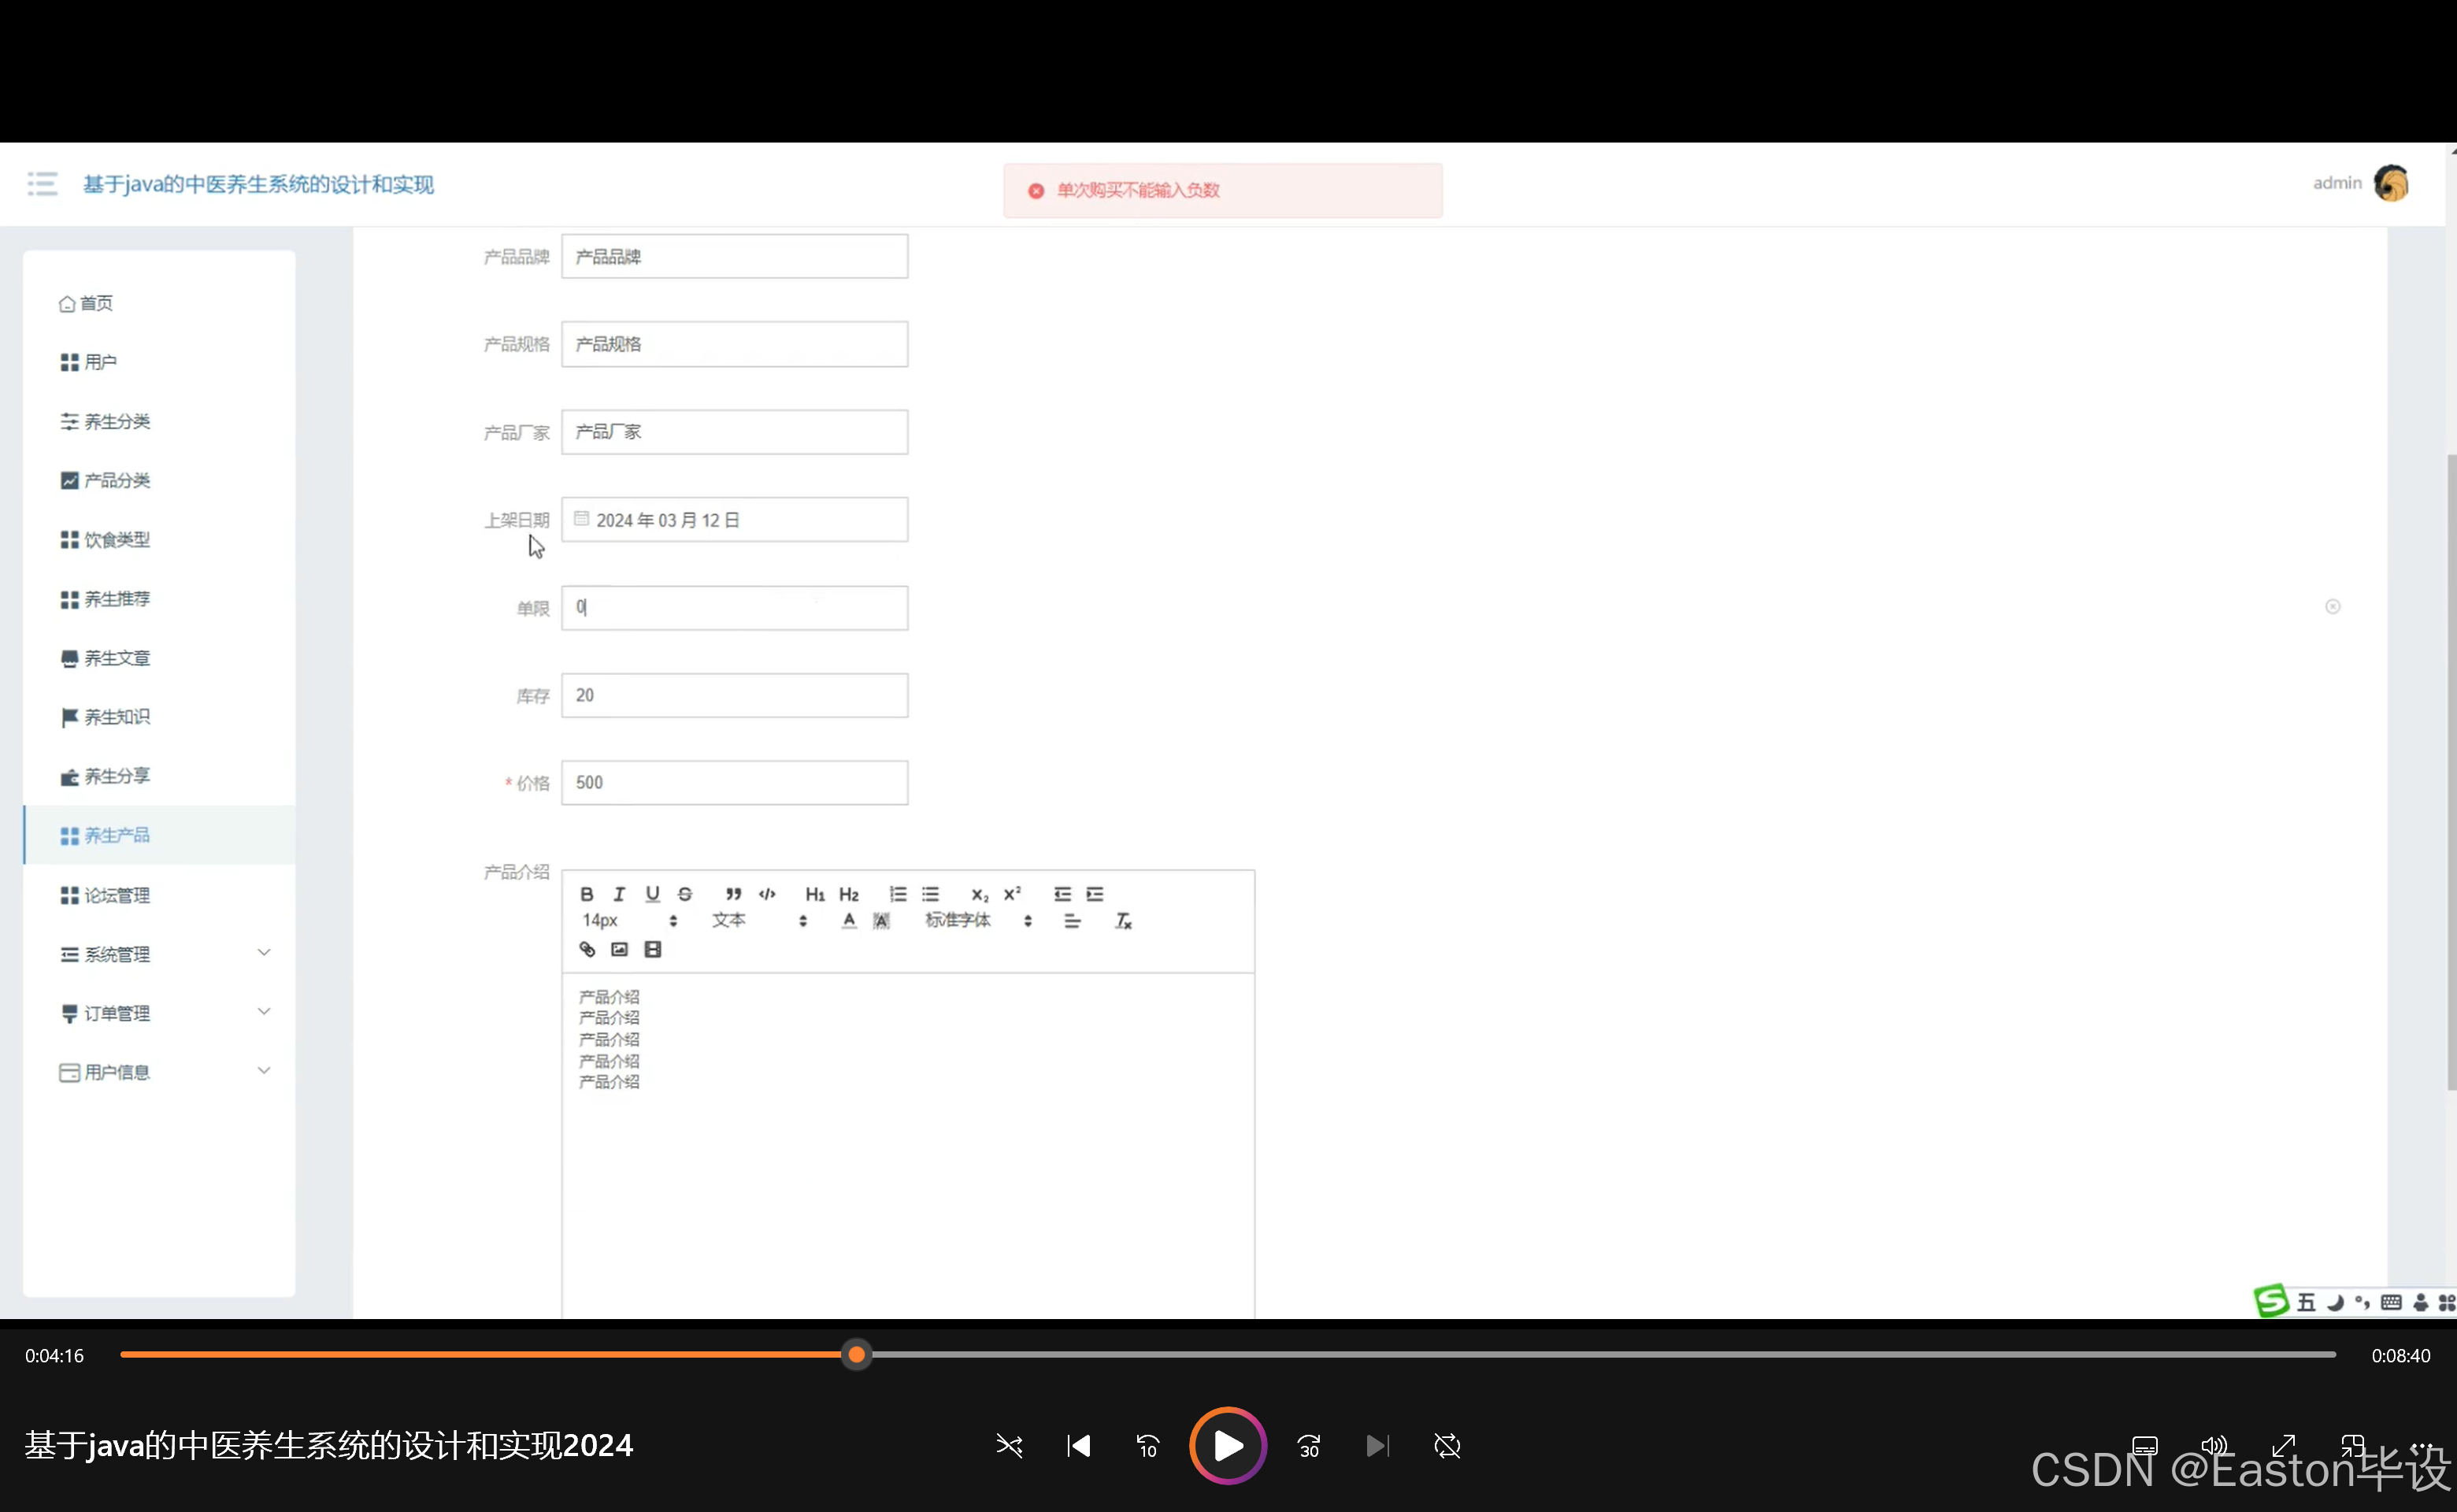The width and height of the screenshot is (2457, 1512).
Task: Click the video progress slider handle
Action: click(x=856, y=1355)
